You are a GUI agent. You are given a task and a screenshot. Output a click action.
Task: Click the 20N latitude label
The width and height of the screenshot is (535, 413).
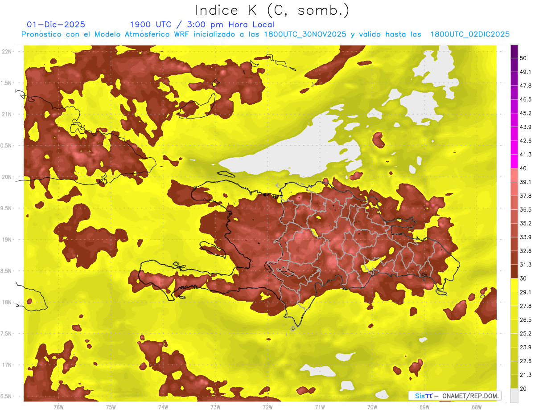point(7,177)
